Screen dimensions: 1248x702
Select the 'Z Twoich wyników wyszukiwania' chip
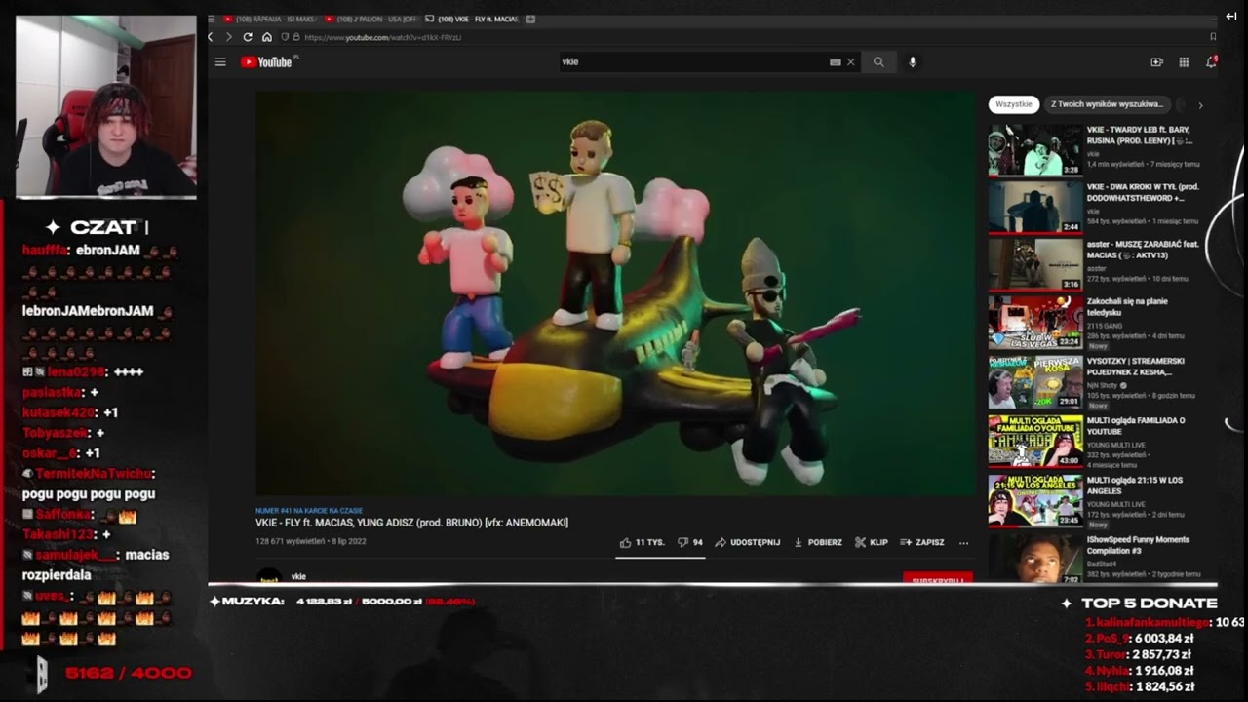(1107, 104)
